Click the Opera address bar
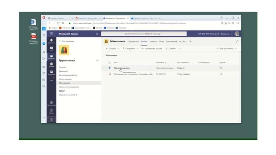Screen dimensions: 276x155 coord(129,23)
